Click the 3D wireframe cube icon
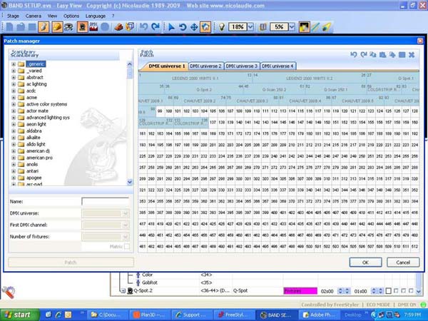The image size is (428, 321). coord(131,27)
